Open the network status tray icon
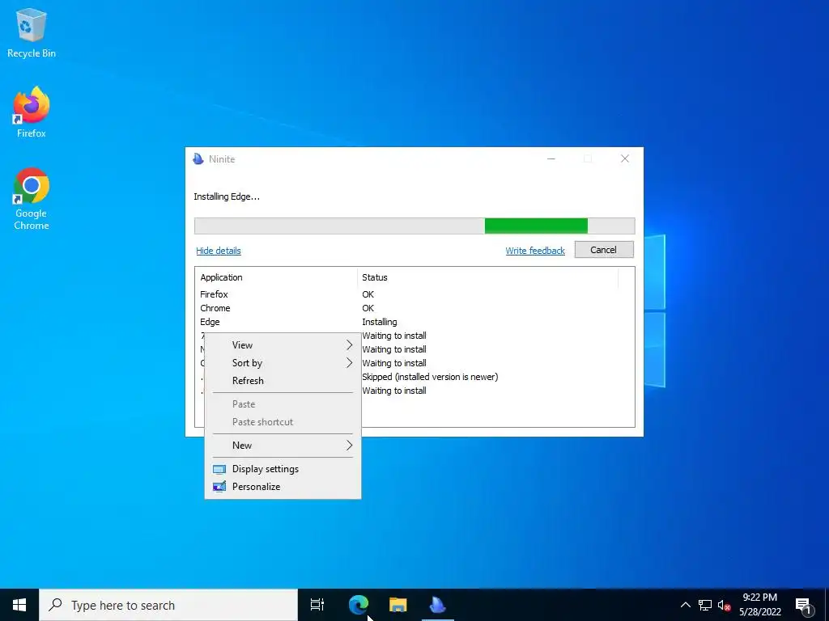This screenshot has width=829, height=621. tap(705, 605)
